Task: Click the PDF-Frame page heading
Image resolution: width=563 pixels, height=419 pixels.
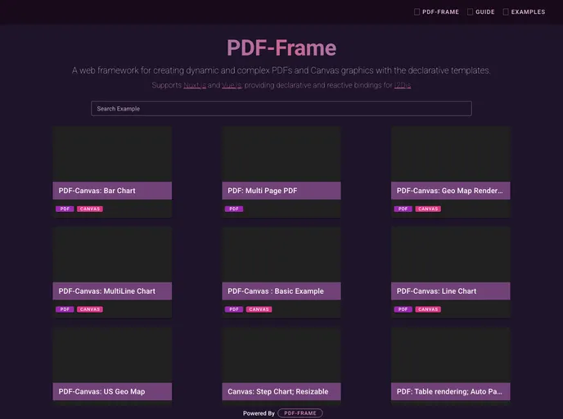Action: coord(281,47)
